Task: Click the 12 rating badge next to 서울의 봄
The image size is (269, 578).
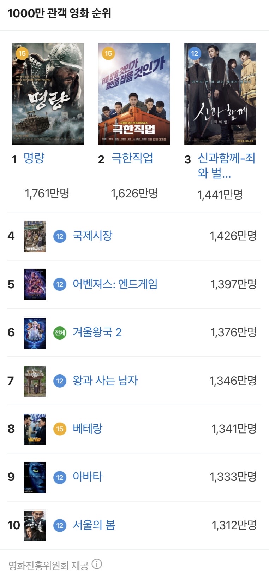Action: [60, 525]
